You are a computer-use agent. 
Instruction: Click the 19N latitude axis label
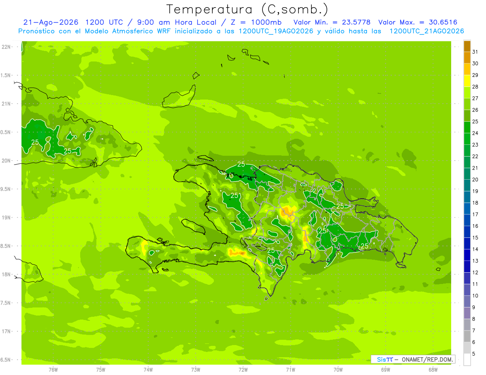click(x=7, y=218)
